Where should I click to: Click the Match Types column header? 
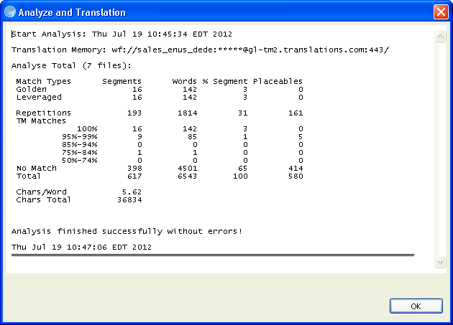43,82
